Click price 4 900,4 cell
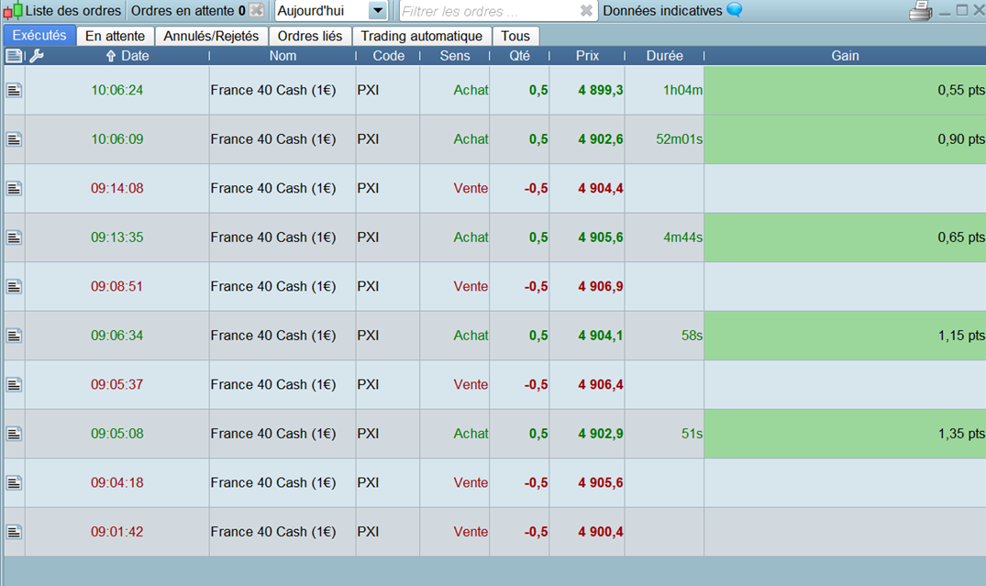This screenshot has width=986, height=586. click(587, 532)
